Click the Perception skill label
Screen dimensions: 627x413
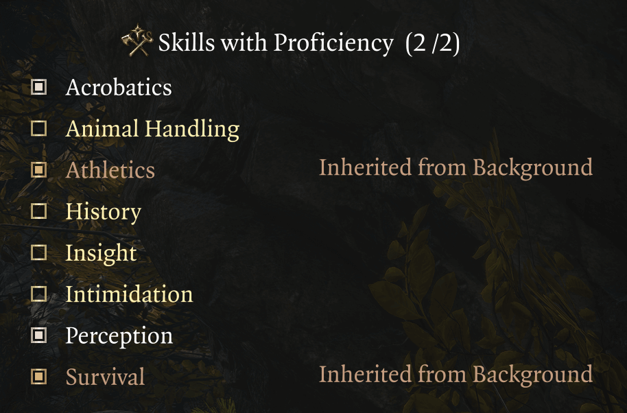click(x=121, y=335)
